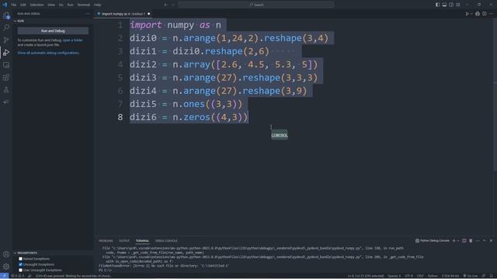
Task: Click the Run Python File play icon
Action: click(467, 14)
